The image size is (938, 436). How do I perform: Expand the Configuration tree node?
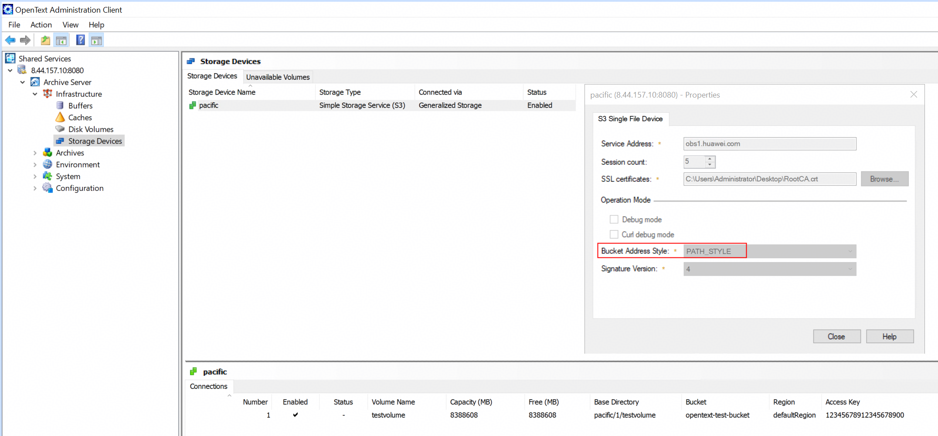tap(35, 188)
